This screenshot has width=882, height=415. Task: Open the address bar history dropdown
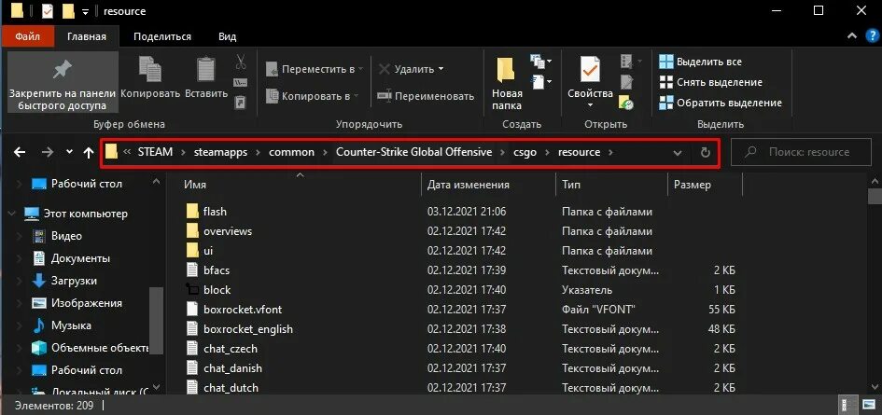pos(678,152)
